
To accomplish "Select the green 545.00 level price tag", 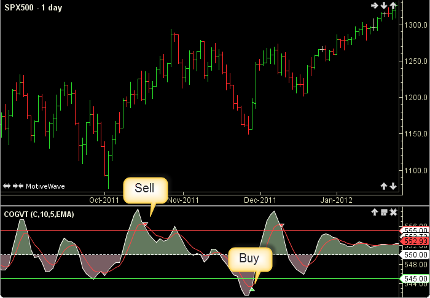I will 415,279.
